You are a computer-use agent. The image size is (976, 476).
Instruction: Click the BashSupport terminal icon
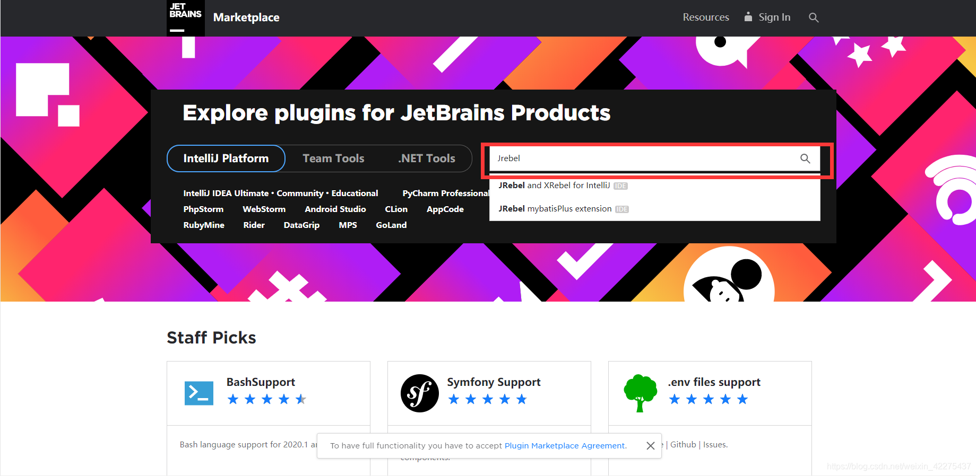199,393
